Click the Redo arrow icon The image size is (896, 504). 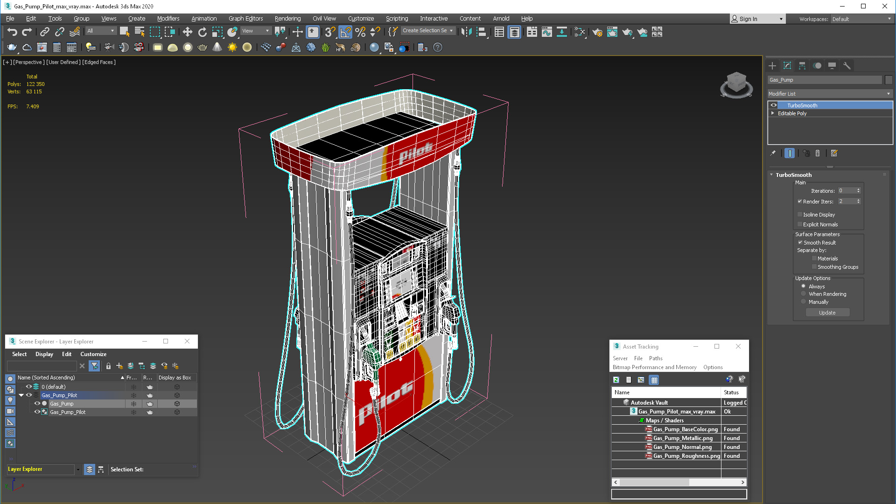tap(27, 32)
